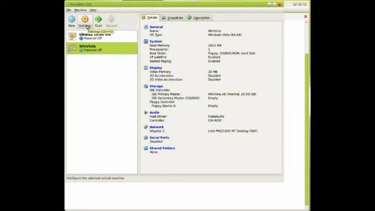Click the WinVista.vdi hard disk entry
Image resolution: width=375 pixels, height=211 pixels.
click(232, 94)
